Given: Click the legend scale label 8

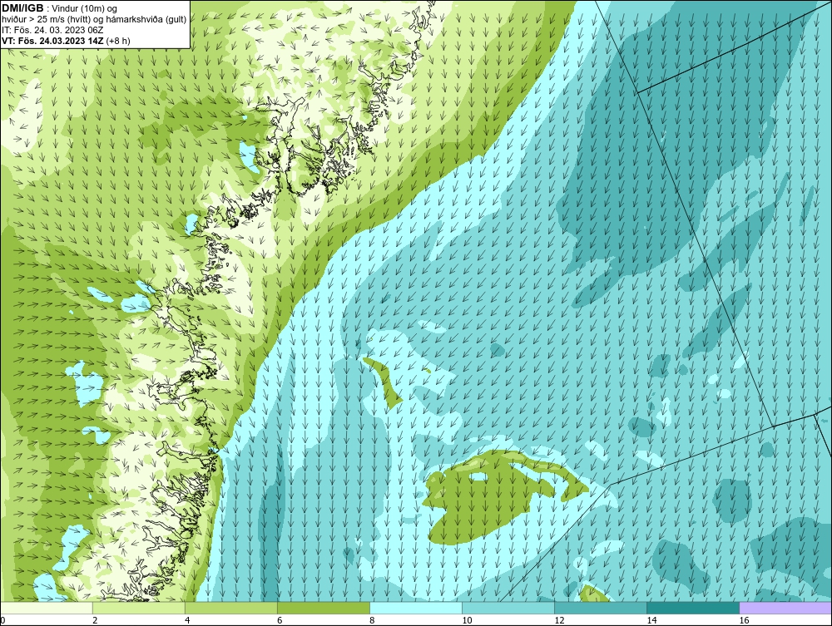Looking at the screenshot, I should click(x=372, y=621).
